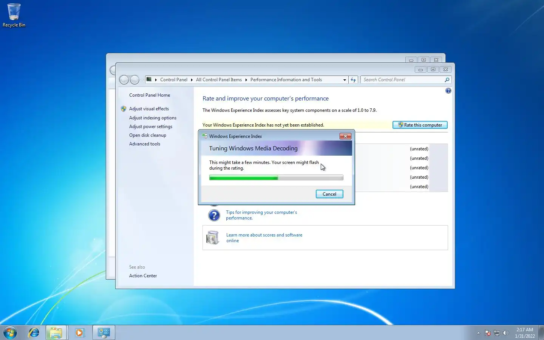The image size is (544, 340).
Task: Click the green rating progress bar
Action: (x=276, y=178)
